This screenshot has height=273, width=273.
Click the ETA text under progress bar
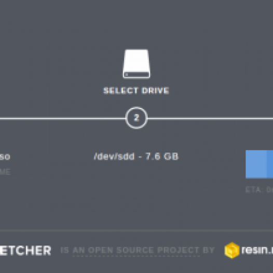pyautogui.click(x=259, y=189)
